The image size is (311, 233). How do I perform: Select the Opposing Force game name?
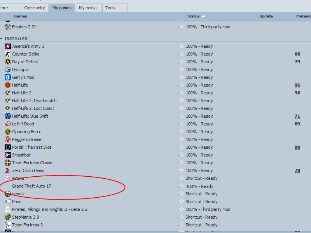[x=27, y=132]
